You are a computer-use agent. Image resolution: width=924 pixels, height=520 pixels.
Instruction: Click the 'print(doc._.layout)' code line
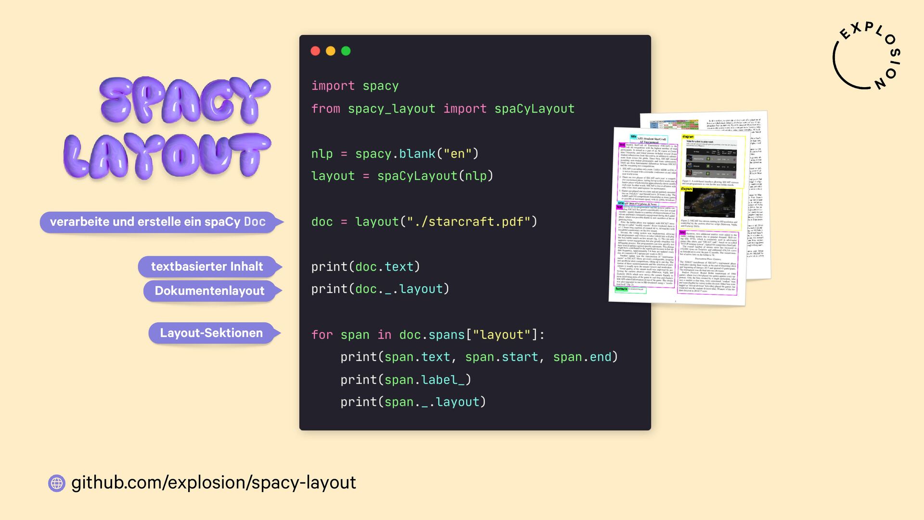coord(380,289)
